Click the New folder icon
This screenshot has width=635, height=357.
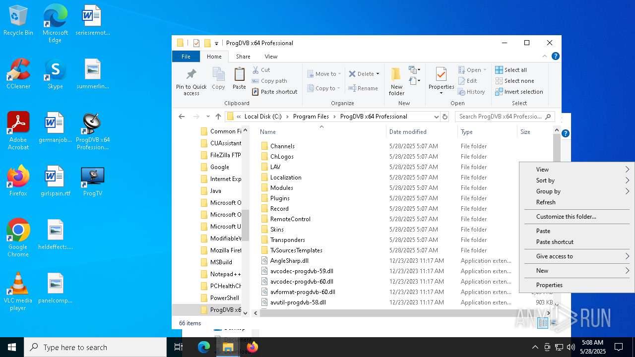396,74
